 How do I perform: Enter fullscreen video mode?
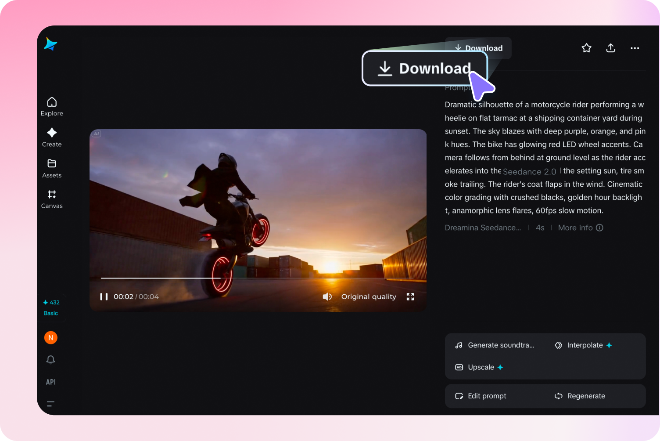tap(410, 297)
